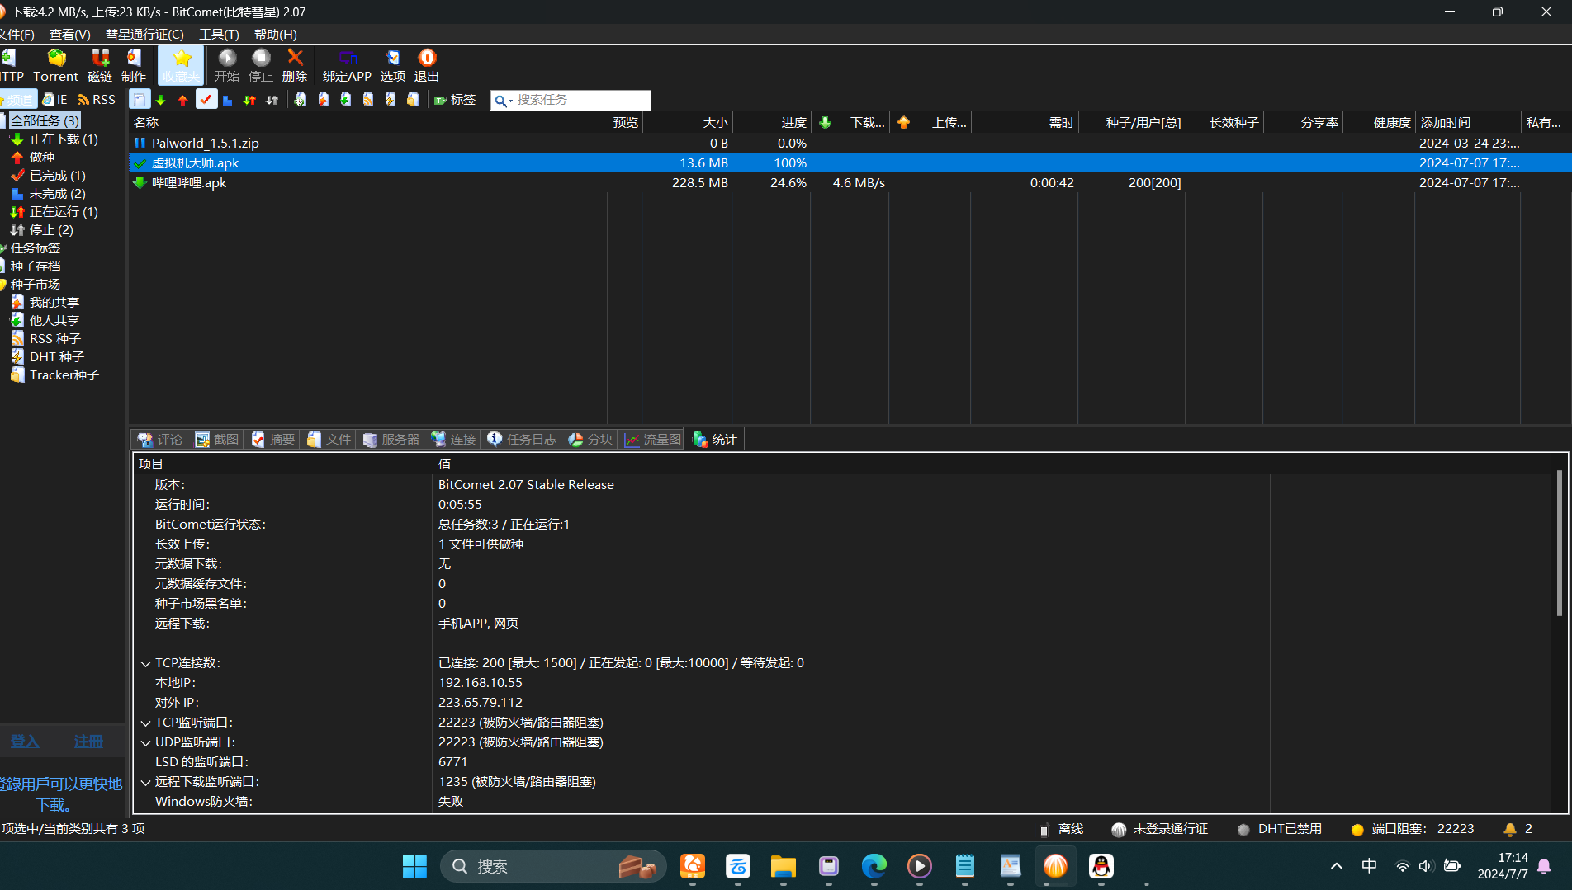Toggle the red checkmark completed filter

point(206,100)
